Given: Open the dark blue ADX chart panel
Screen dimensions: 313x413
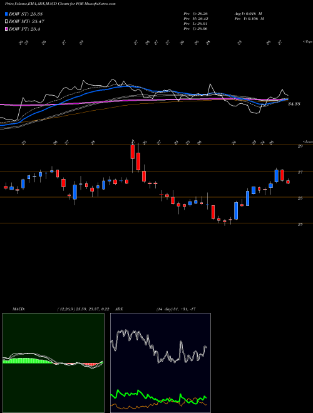Looking at the screenshot, I should point(160,363).
